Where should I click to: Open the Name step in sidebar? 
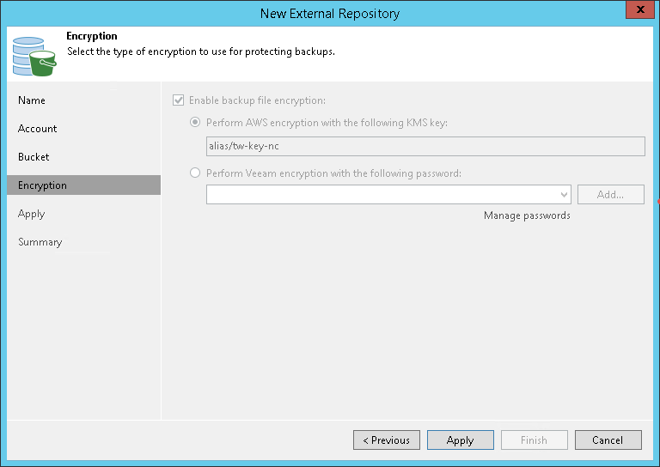pos(32,100)
